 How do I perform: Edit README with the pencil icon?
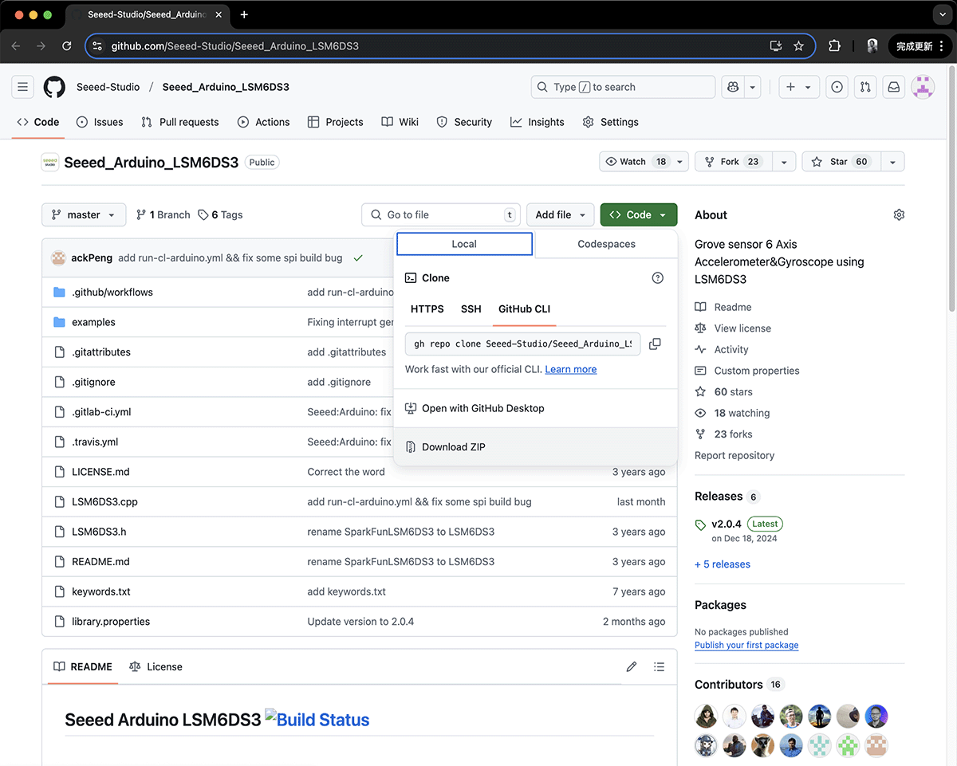tap(632, 666)
